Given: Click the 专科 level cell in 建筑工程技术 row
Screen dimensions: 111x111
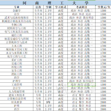Looking at the screenshot, I should coord(38,95).
